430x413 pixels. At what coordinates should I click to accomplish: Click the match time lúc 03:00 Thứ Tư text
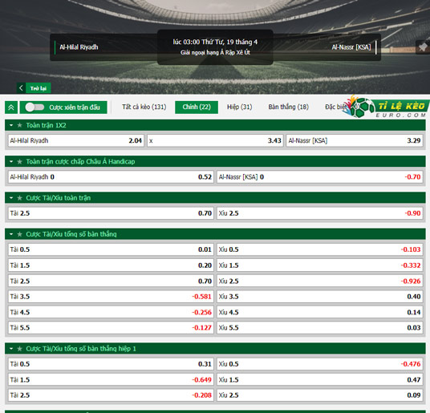coord(215,42)
